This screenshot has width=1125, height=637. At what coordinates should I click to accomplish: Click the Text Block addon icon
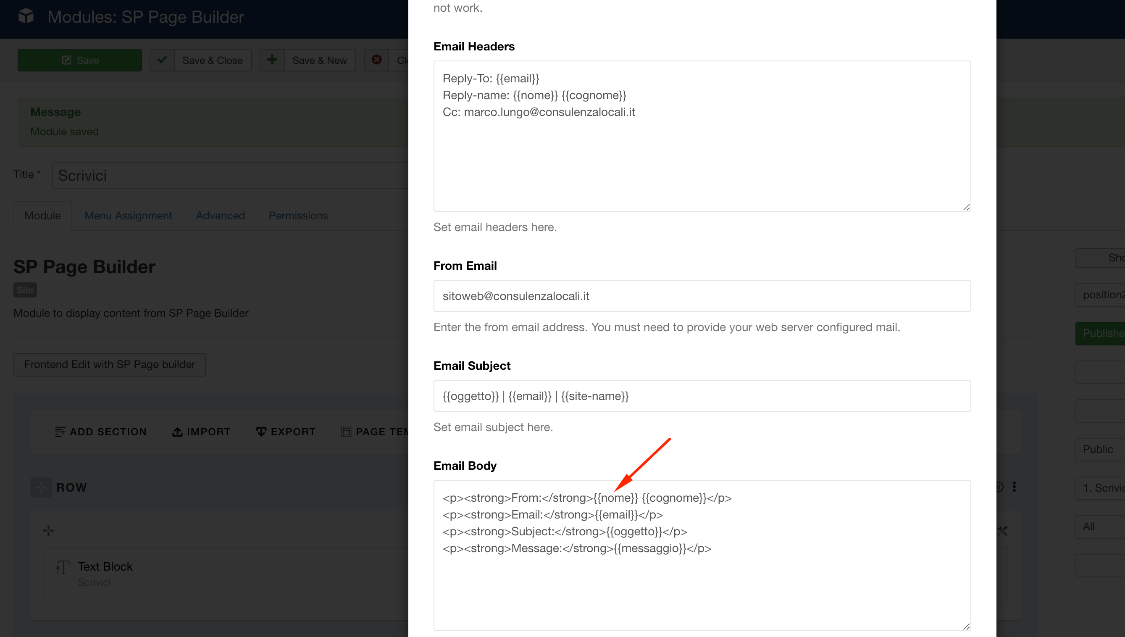63,567
